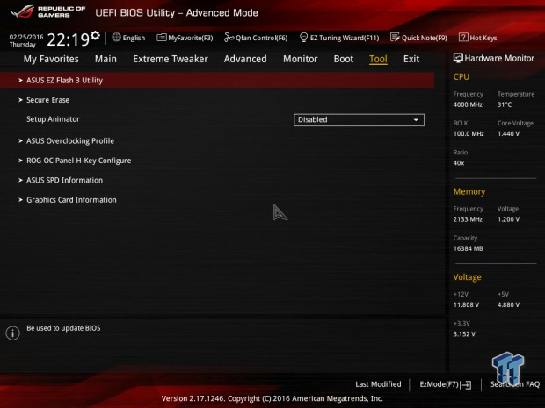Go to the Advanced tab
Image resolution: width=545 pixels, height=408 pixels.
point(245,59)
